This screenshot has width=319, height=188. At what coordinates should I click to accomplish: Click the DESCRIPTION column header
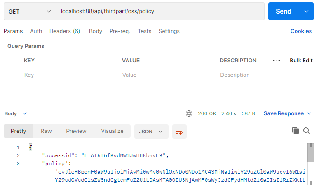[x=238, y=61]
